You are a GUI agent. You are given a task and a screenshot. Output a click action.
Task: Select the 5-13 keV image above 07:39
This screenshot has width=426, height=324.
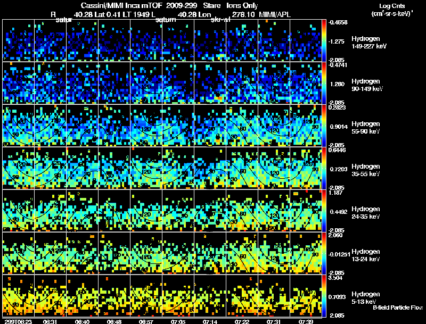click(x=306, y=296)
